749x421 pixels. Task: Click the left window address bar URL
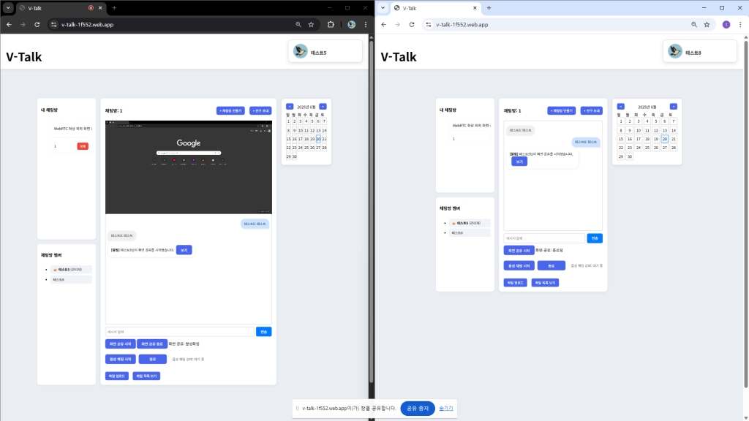[x=88, y=24]
